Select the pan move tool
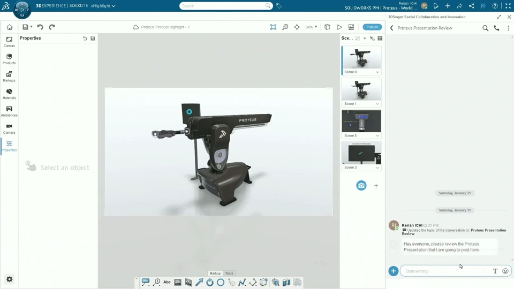The width and height of the screenshot is (514, 289). pyautogui.click(x=297, y=27)
